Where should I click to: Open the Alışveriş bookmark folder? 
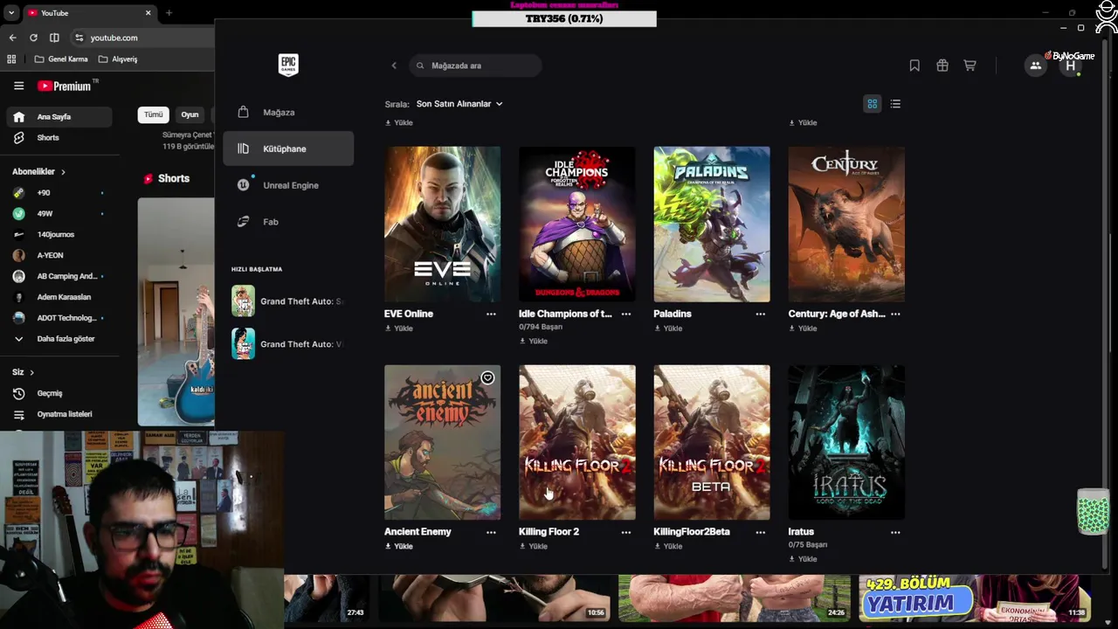coord(118,59)
